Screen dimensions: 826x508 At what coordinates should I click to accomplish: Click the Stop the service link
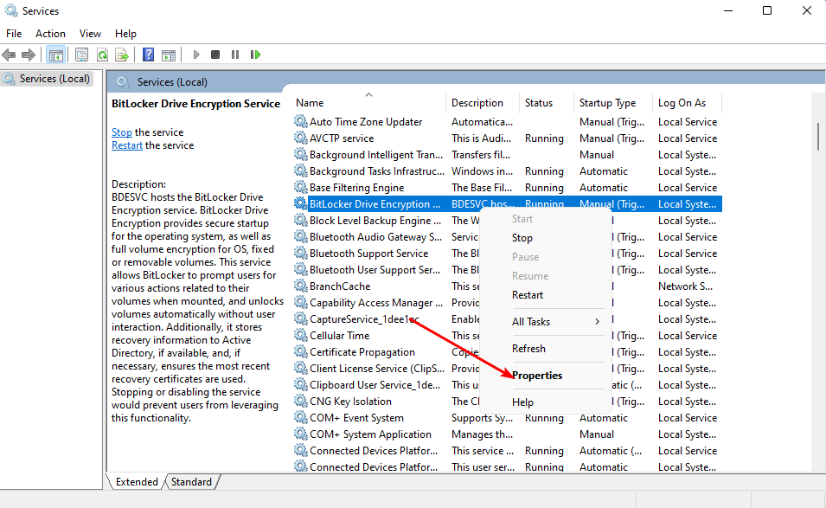tap(122, 132)
